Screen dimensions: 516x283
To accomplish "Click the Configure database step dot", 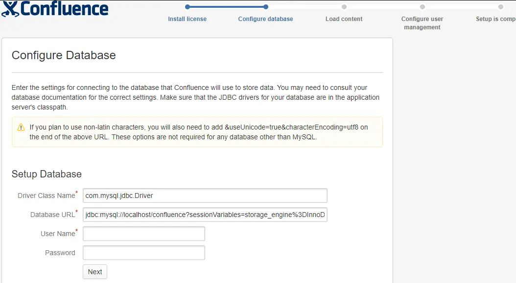I will pos(266,7).
